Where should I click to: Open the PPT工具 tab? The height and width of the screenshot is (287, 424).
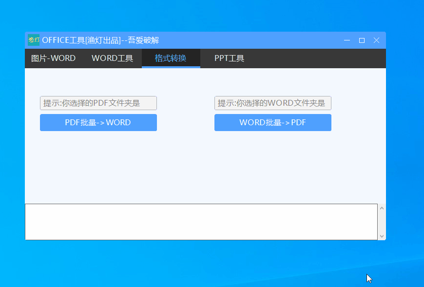pyautogui.click(x=230, y=58)
